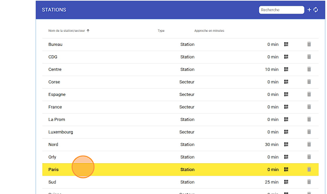Delete the CDG station row
327x194 pixels.
click(309, 57)
